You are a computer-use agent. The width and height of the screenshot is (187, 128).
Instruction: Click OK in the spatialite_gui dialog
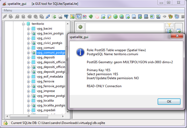(169, 102)
